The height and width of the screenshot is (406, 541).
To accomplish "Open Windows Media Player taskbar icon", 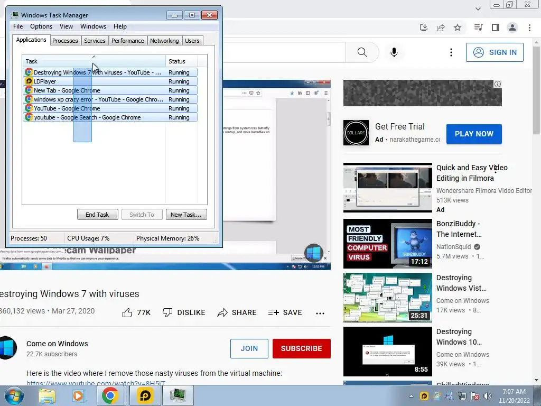I will (x=78, y=395).
